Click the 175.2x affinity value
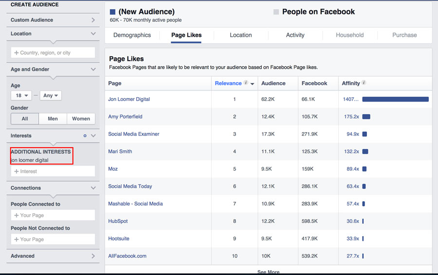The image size is (438, 275). tap(351, 117)
